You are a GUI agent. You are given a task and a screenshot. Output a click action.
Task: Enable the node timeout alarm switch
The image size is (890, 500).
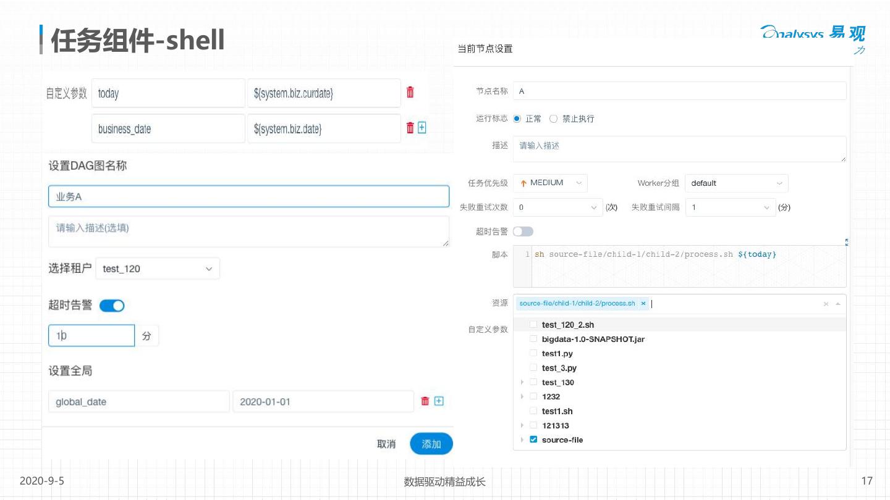pos(523,231)
